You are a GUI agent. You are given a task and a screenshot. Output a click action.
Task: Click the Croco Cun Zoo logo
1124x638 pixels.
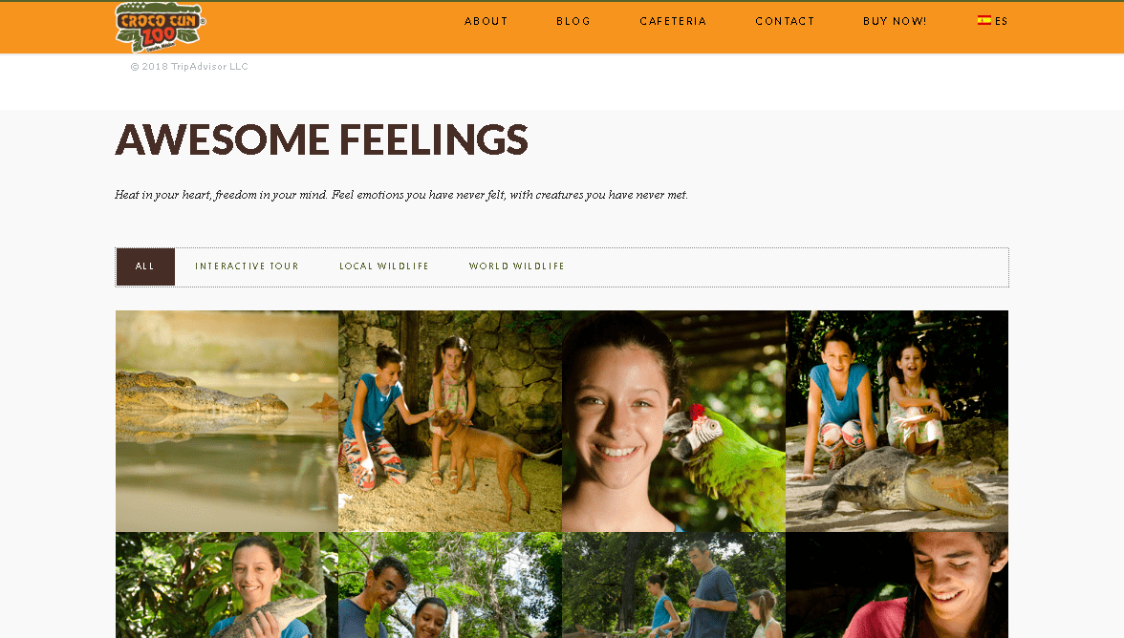161,27
